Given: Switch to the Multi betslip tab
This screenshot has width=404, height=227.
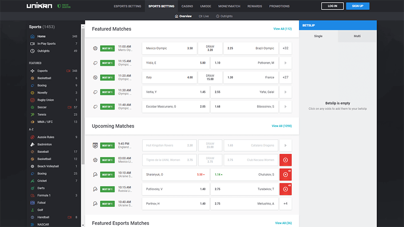Looking at the screenshot, I should pos(357,36).
